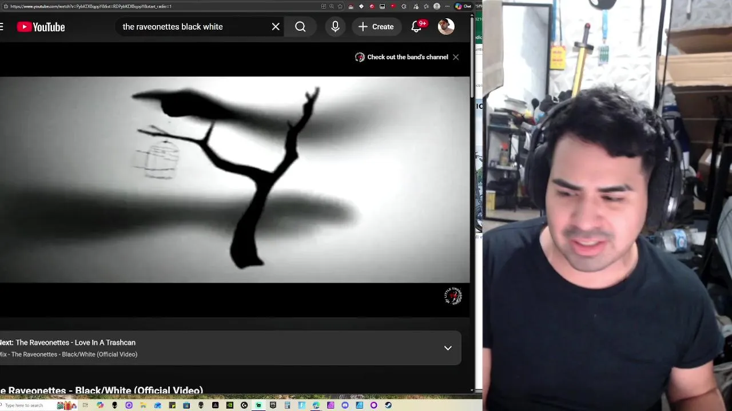Image resolution: width=732 pixels, height=411 pixels.
Task: Click the magnifier search button
Action: tap(300, 27)
